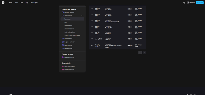Click Grand Theft Auto V: Premium Edition text

tap(113, 47)
